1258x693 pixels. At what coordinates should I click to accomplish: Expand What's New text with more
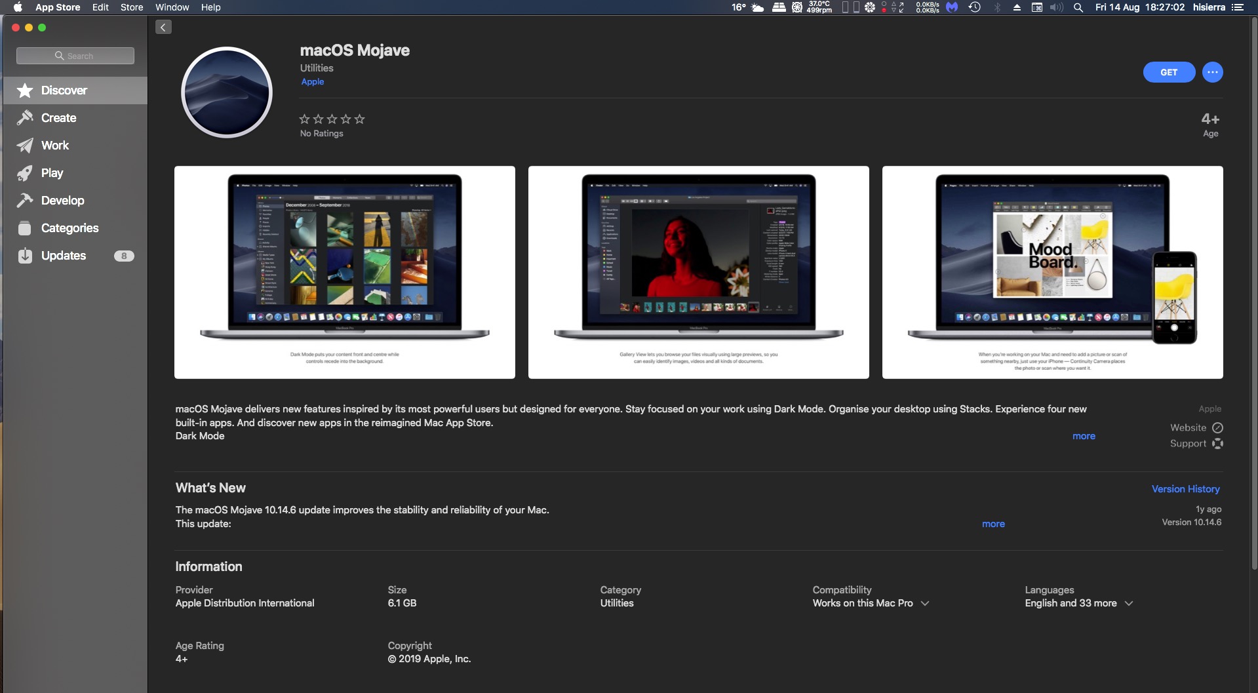[x=993, y=524]
